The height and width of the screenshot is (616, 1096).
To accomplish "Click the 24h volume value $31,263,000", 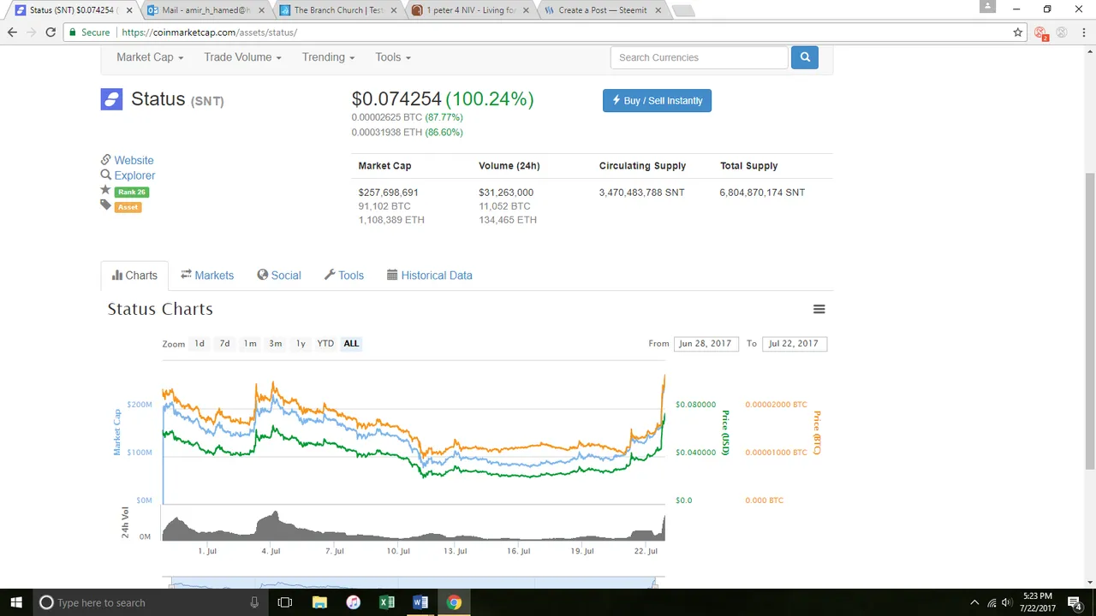I will pyautogui.click(x=506, y=192).
